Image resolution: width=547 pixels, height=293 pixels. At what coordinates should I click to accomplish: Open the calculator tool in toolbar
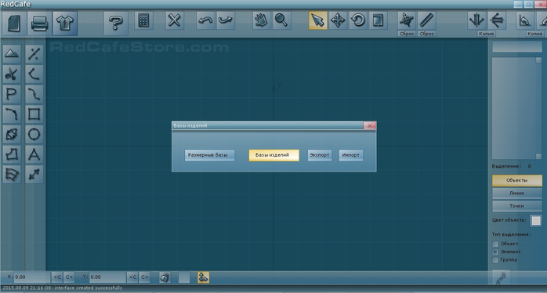tap(143, 20)
